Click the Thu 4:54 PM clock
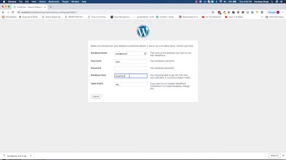Viewport: 286px width, 160px height. [245, 2]
